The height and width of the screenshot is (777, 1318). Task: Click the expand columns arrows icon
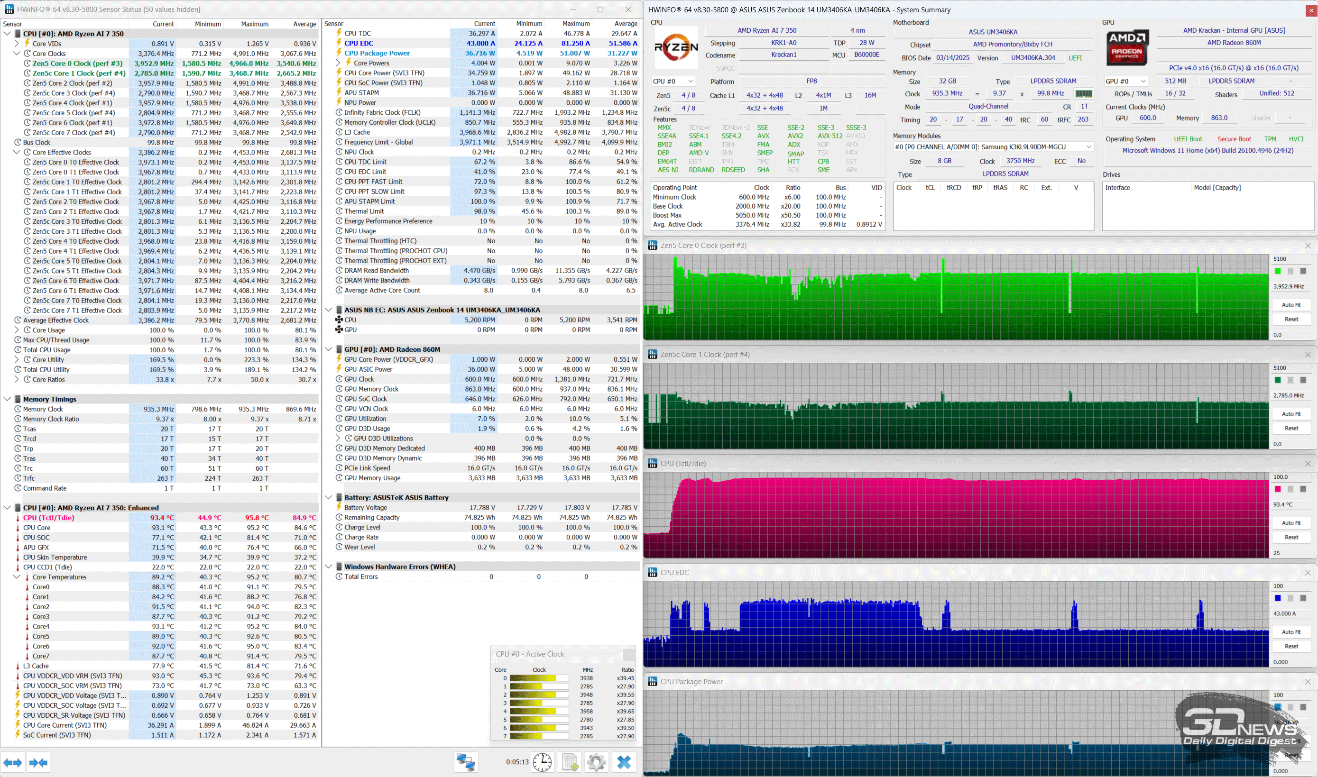tap(13, 762)
